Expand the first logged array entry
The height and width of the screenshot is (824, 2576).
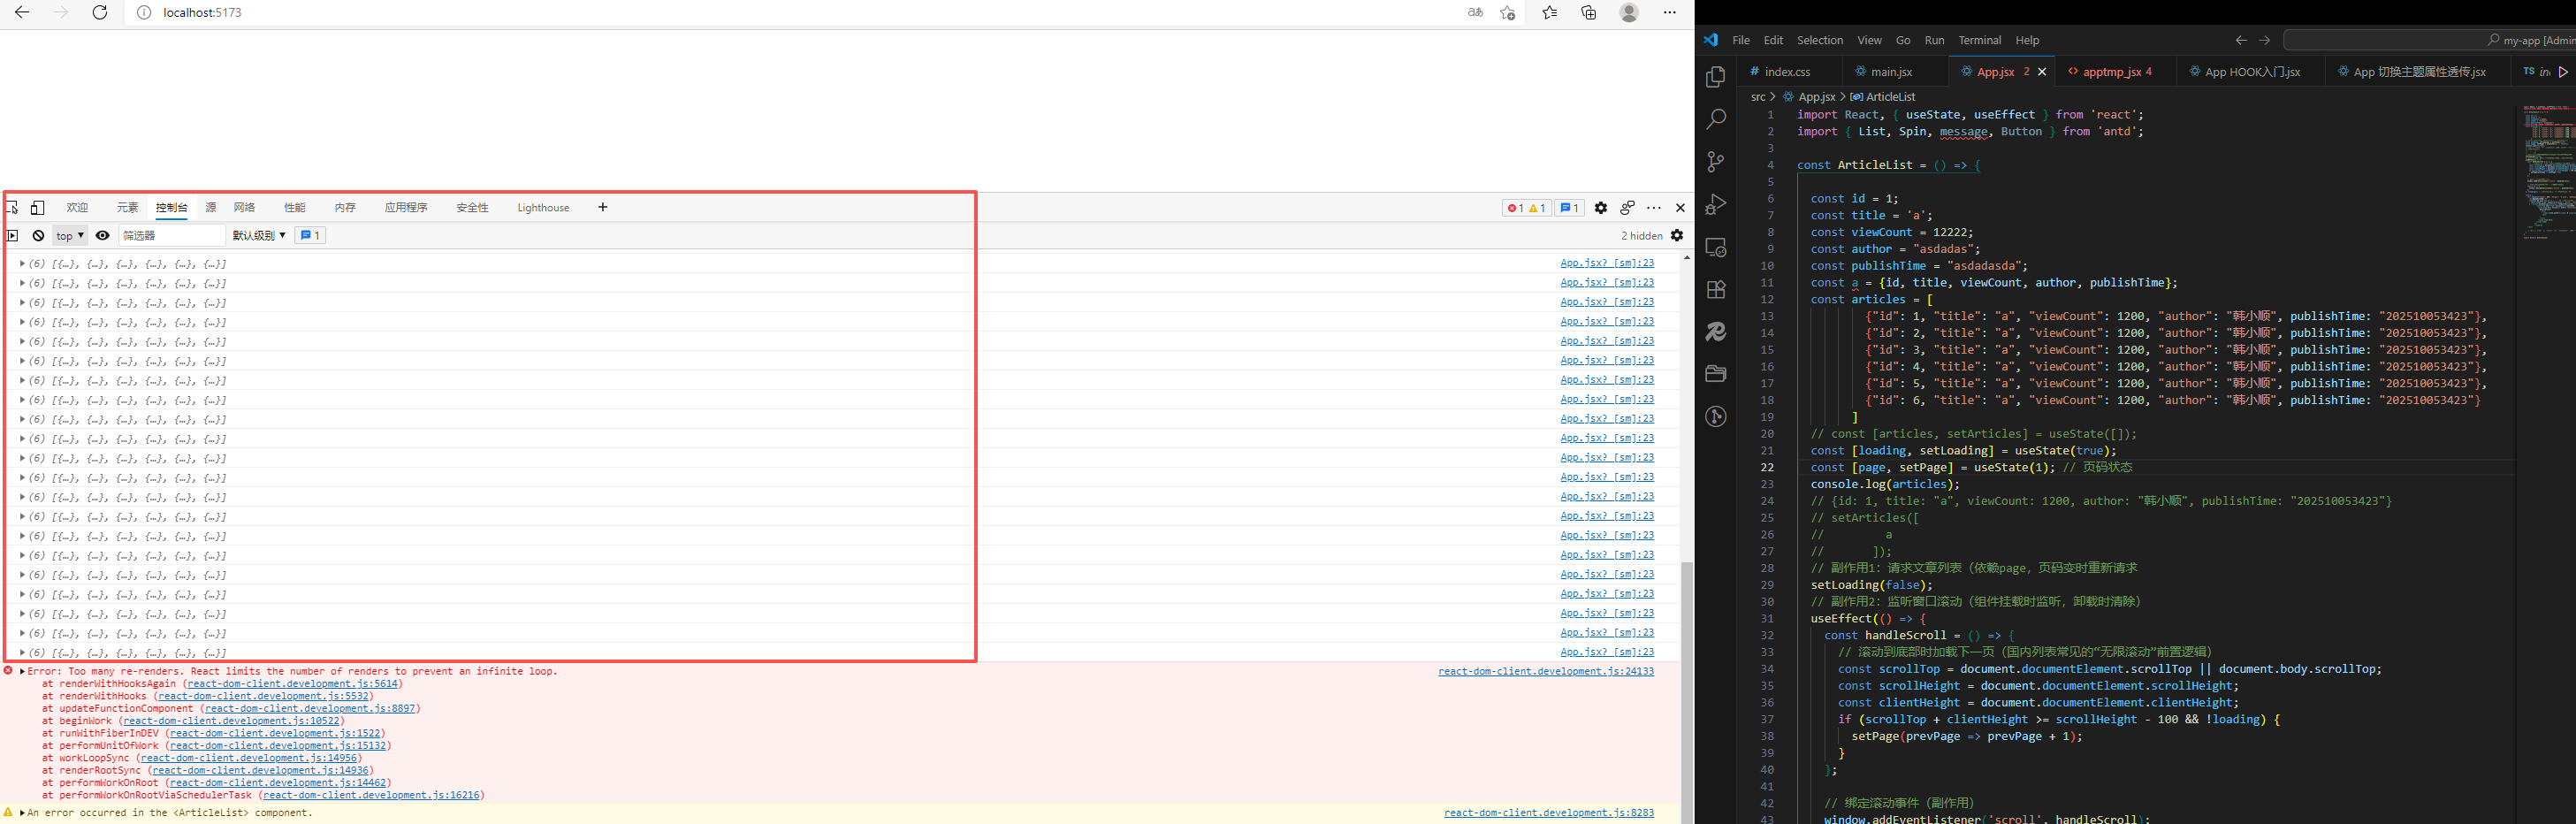23,264
